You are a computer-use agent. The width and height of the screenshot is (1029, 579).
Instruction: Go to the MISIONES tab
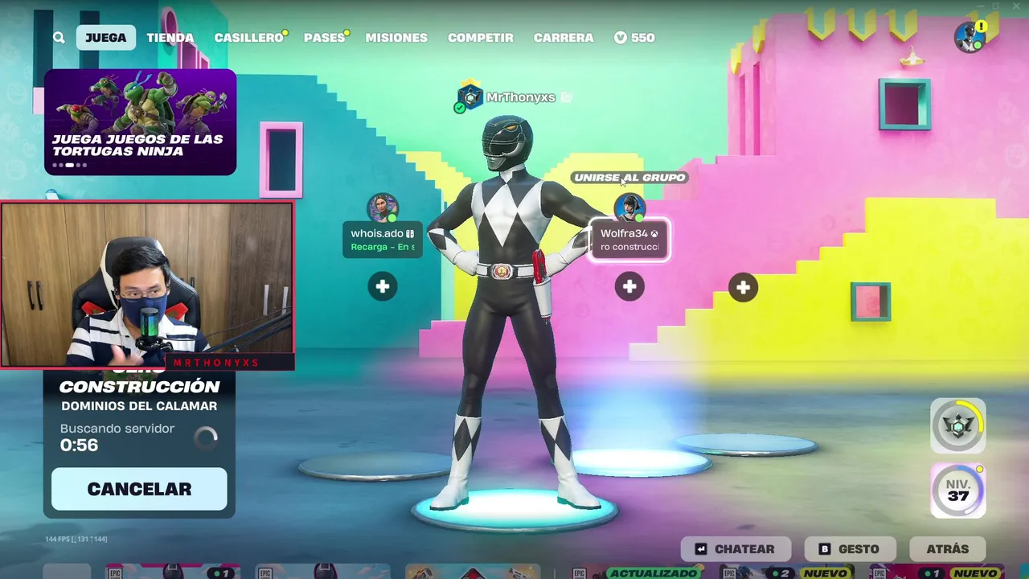(396, 38)
